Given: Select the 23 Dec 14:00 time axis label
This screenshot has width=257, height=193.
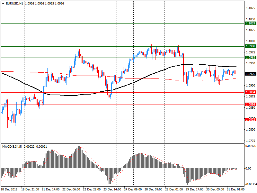Looking at the screenshot, I should coord(112,189).
